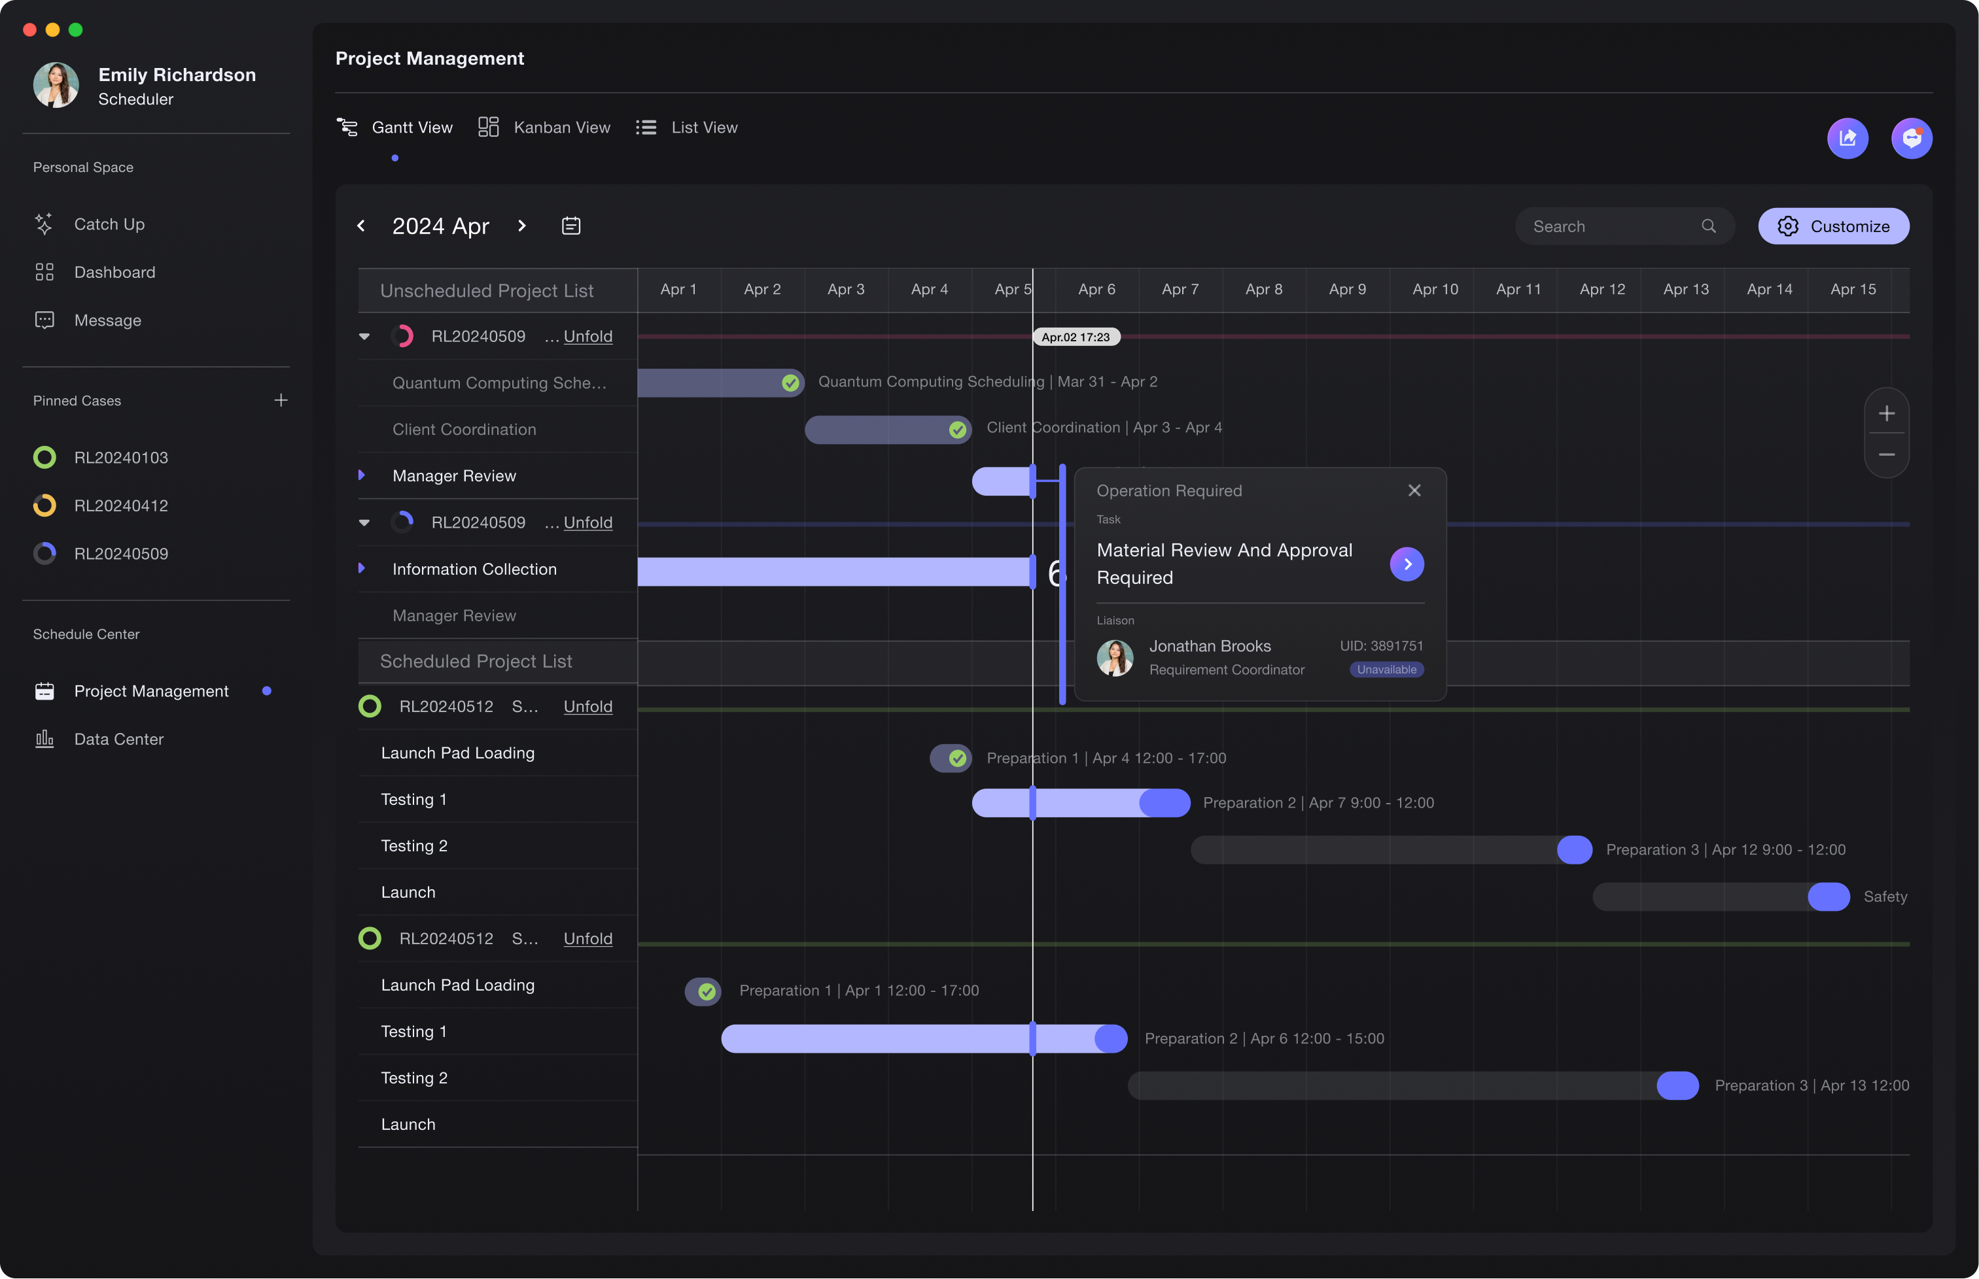Open the Data Center chart icon
This screenshot has width=1979, height=1279.
click(x=44, y=739)
